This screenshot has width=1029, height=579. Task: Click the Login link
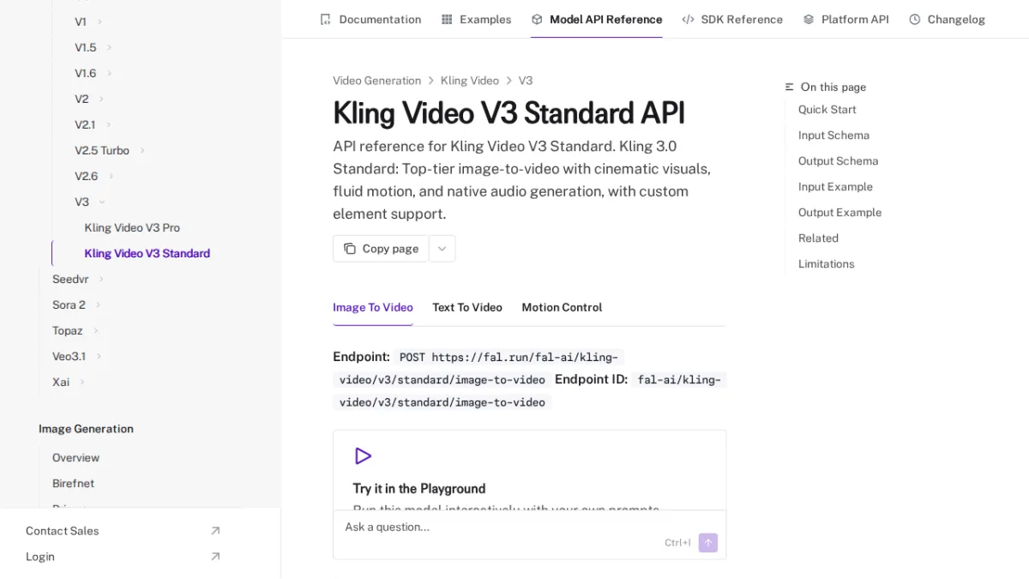coord(123,557)
